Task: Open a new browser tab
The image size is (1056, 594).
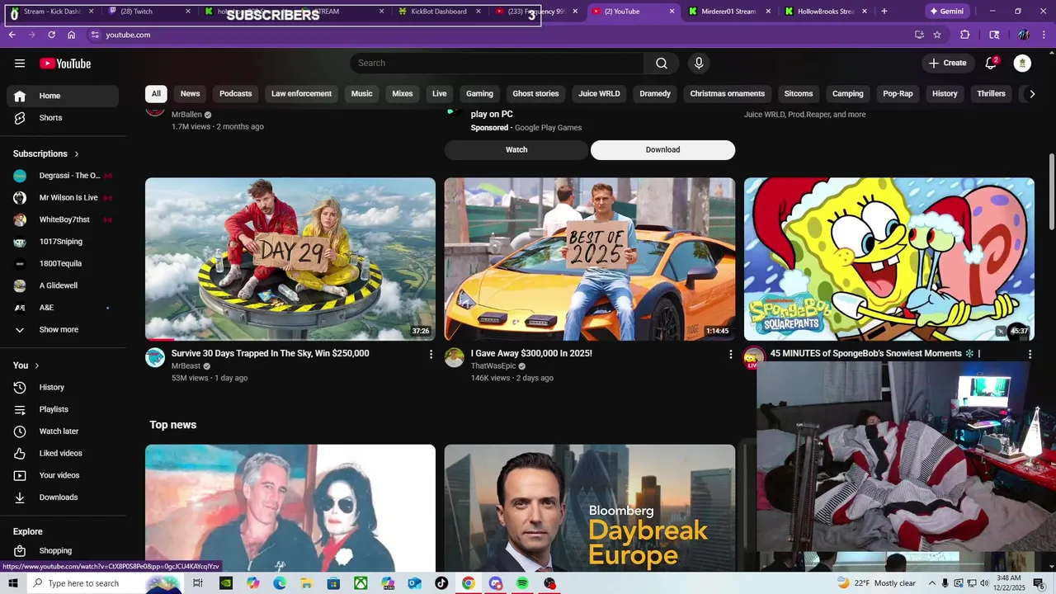Action: pos(884,12)
